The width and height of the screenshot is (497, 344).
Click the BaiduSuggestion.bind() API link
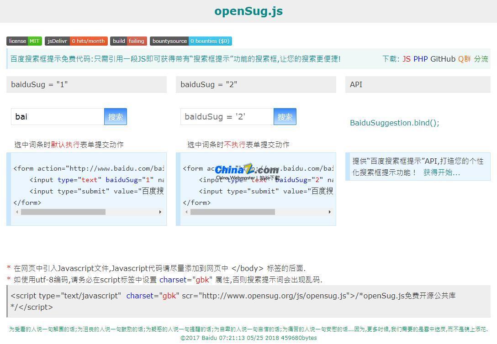point(395,123)
